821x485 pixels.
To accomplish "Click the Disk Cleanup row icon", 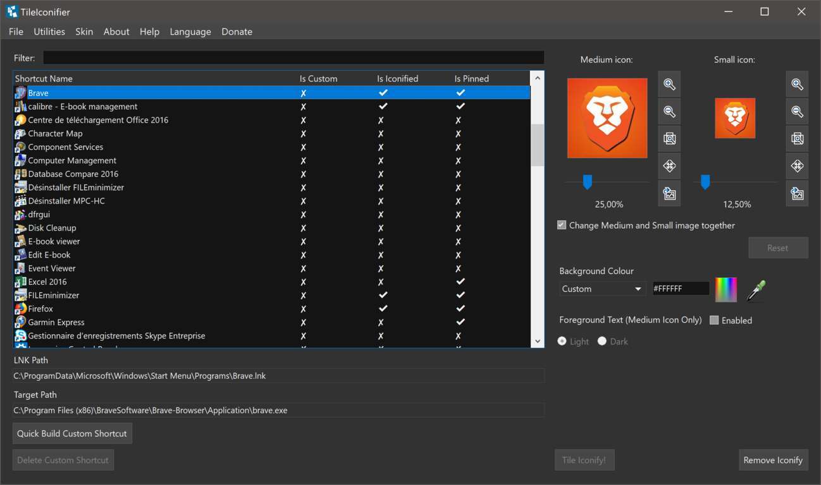I will click(20, 228).
